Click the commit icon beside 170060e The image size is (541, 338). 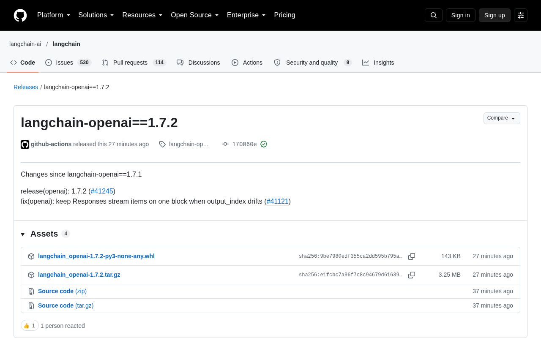pyautogui.click(x=225, y=144)
